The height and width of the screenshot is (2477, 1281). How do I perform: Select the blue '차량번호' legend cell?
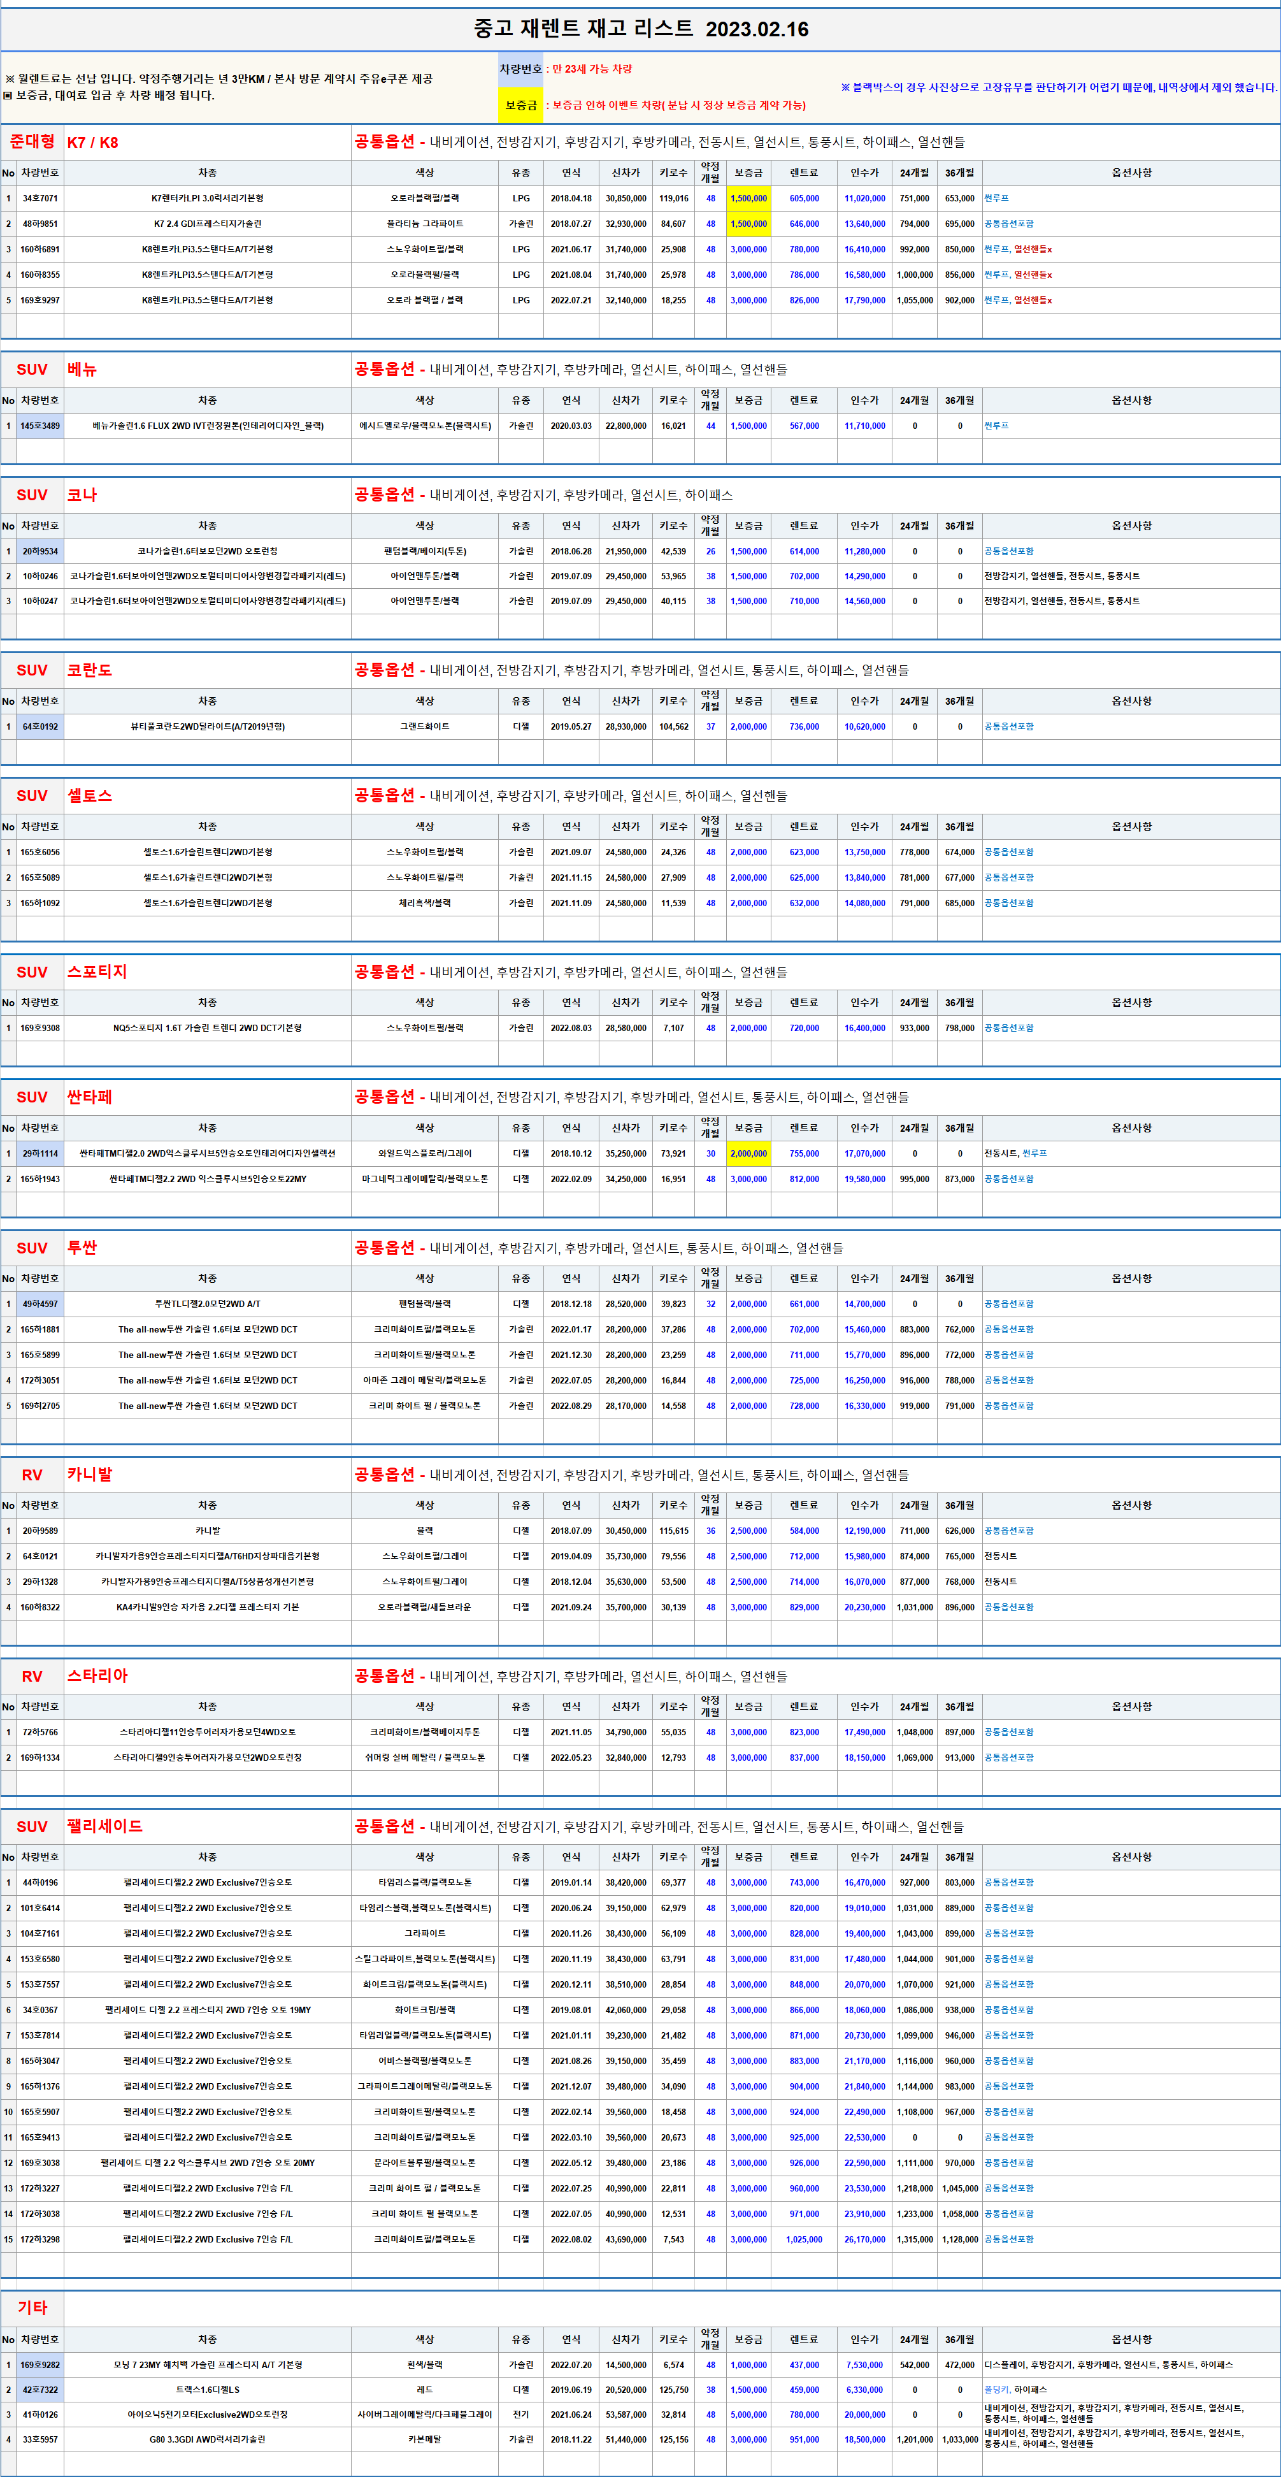point(520,69)
